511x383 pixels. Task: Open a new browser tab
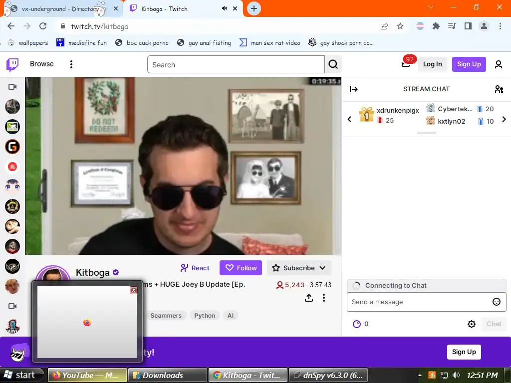(254, 8)
